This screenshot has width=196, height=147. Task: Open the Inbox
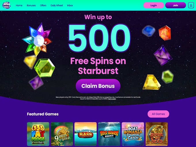(x=70, y=5)
